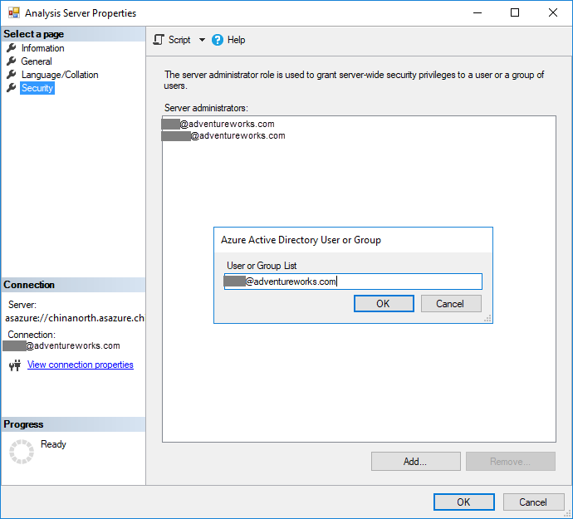
Task: Open the Information page
Action: click(42, 48)
